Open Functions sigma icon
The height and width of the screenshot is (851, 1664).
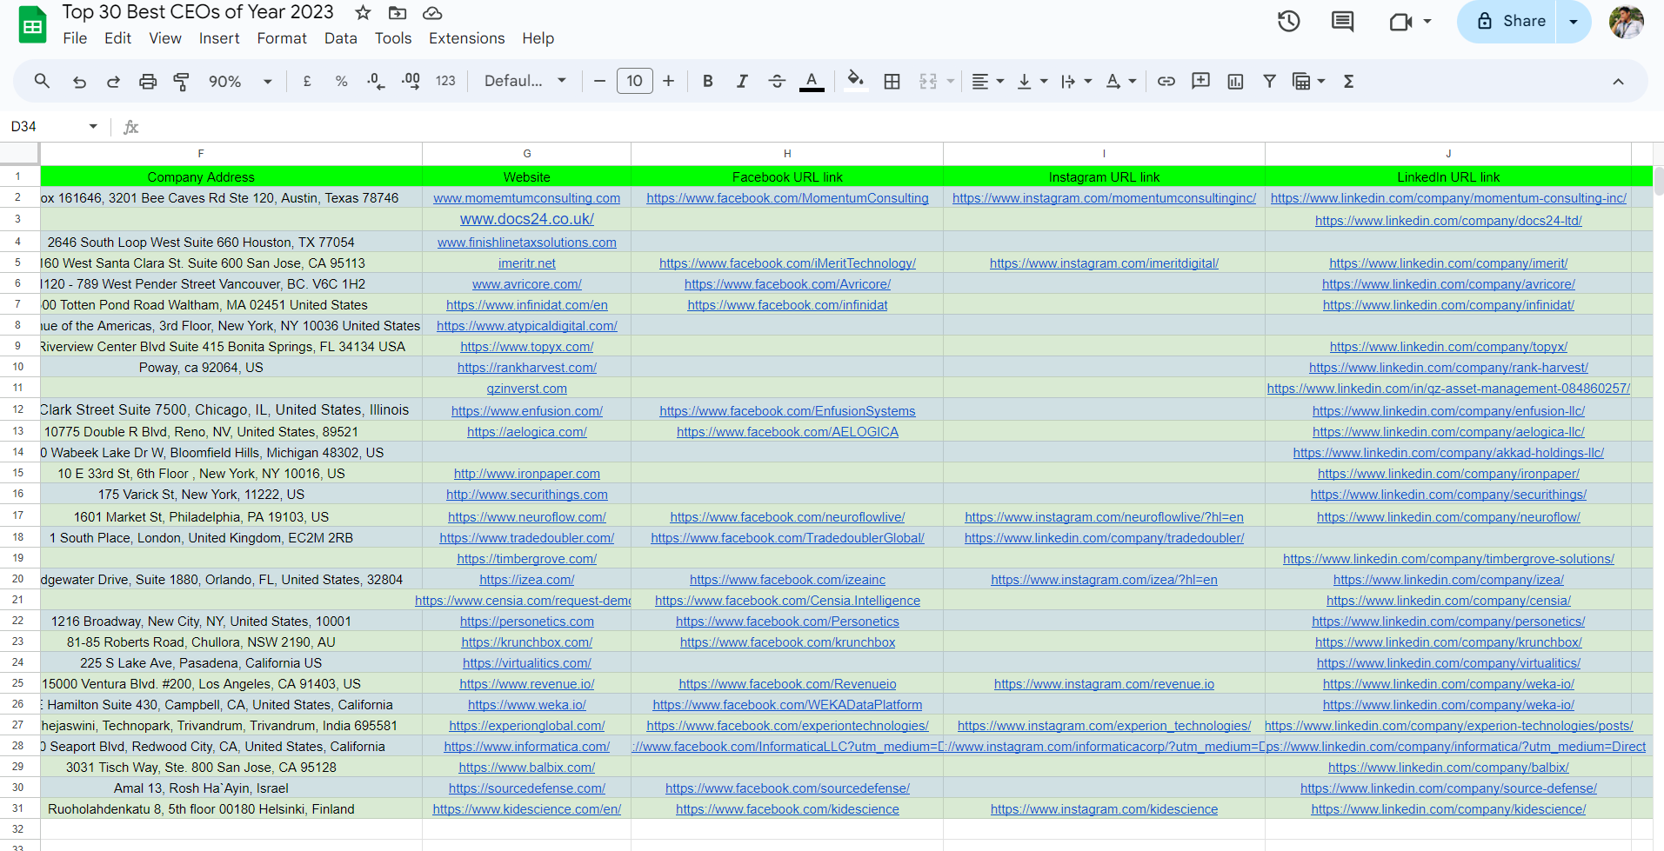[1348, 81]
